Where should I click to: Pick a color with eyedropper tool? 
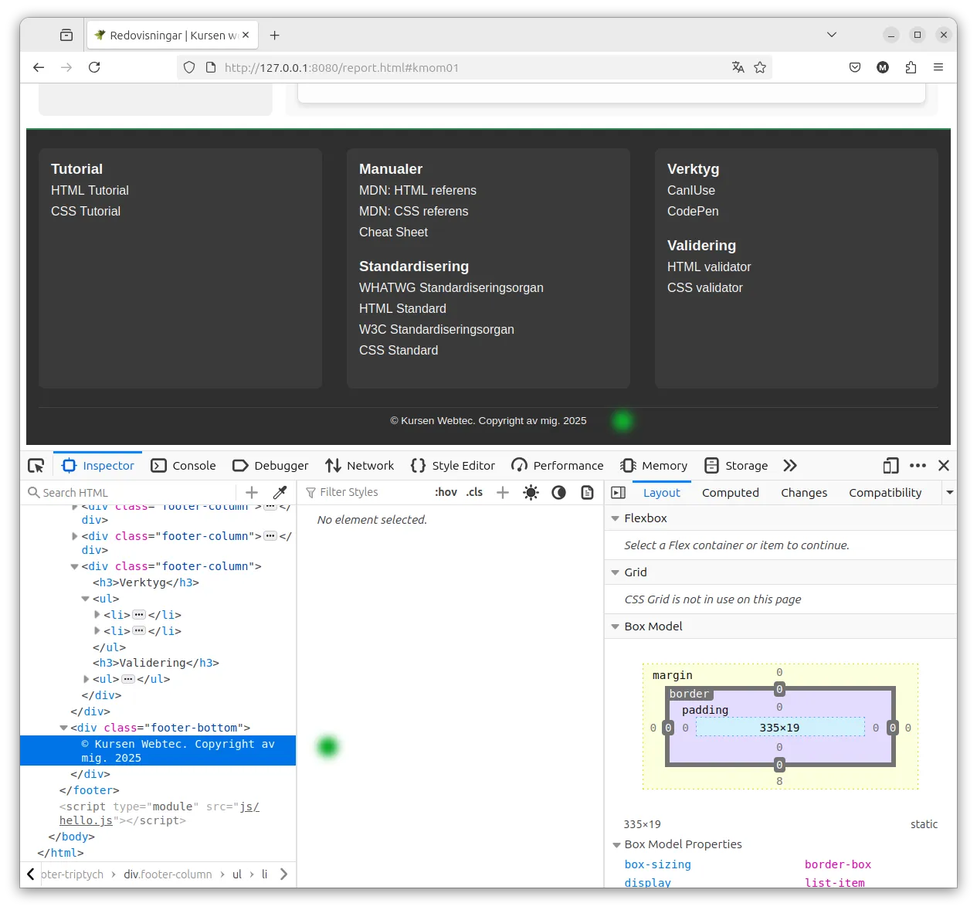(280, 493)
